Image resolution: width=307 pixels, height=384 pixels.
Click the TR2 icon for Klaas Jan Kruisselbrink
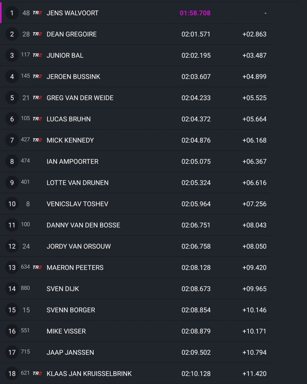tap(37, 373)
